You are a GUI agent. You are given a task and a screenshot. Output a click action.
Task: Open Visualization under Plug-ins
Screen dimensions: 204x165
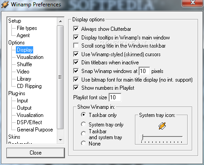point(30,115)
